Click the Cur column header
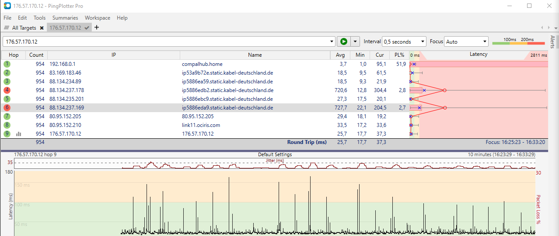 tap(380, 55)
